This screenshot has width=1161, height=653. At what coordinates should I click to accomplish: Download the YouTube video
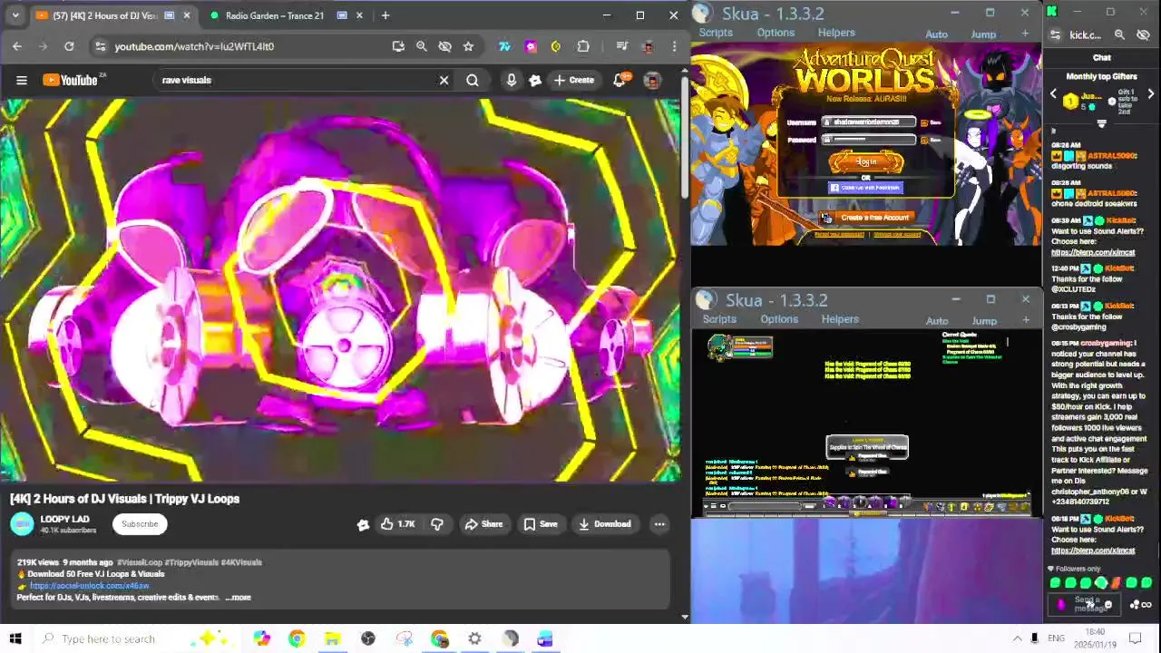click(x=604, y=523)
